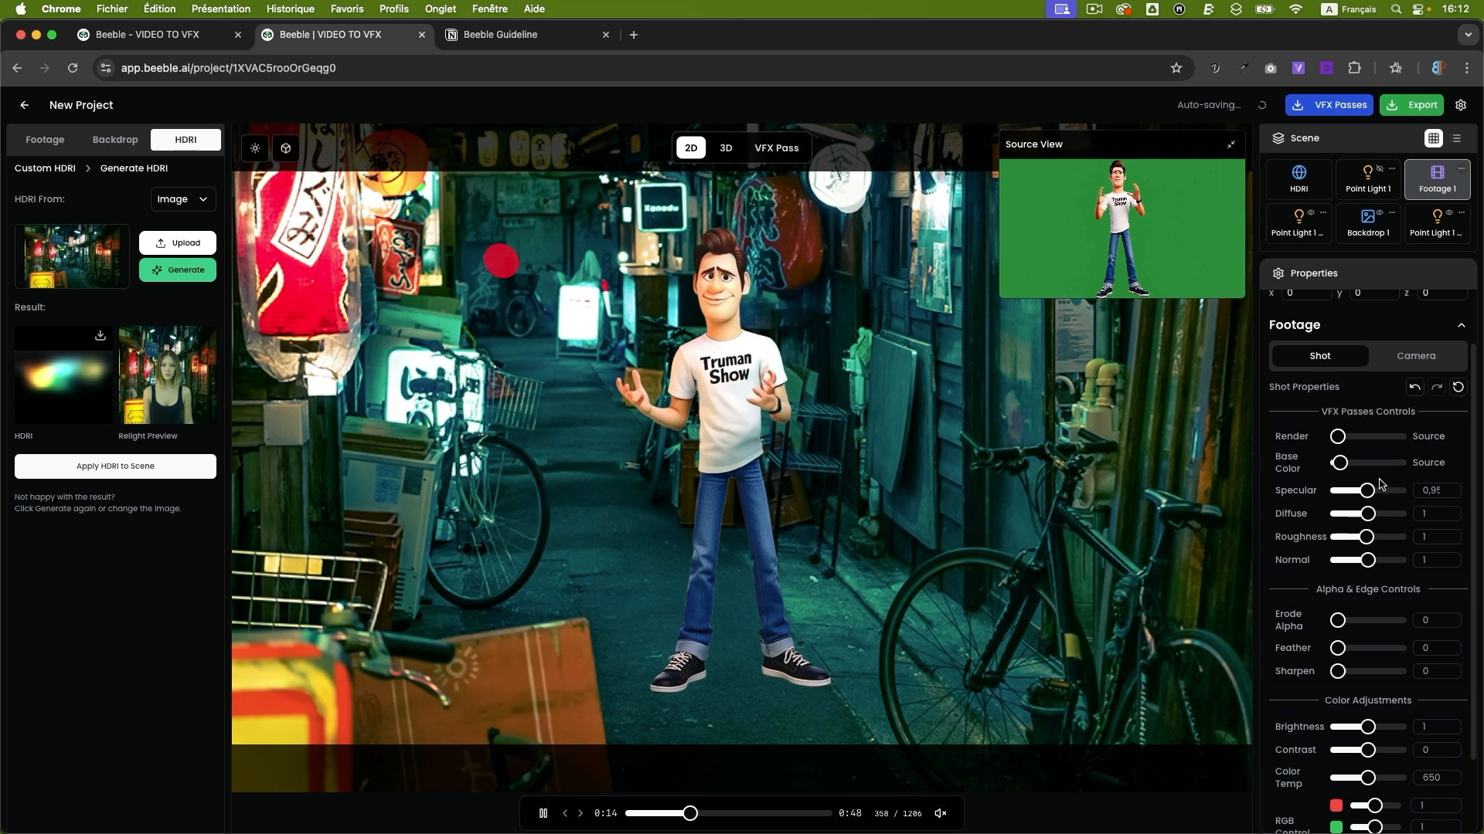
Task: Reset Shot Properties with circular arrow
Action: (x=1458, y=387)
